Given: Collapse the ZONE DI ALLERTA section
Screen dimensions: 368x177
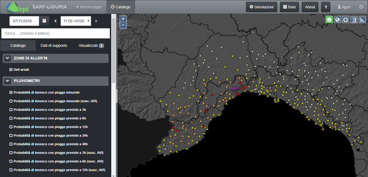Looking at the screenshot, I should [x=8, y=58].
